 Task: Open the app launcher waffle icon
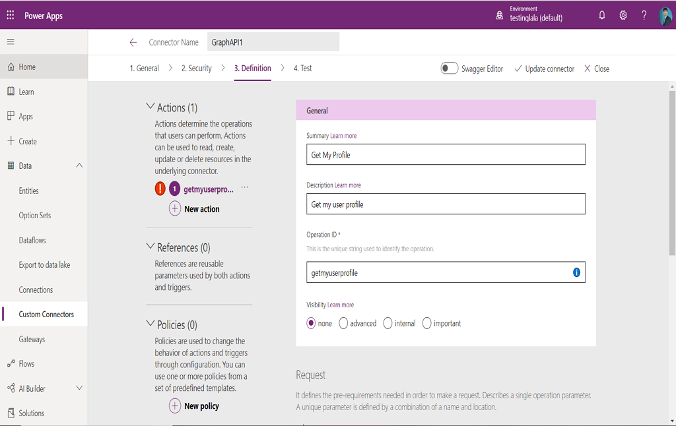[11, 15]
